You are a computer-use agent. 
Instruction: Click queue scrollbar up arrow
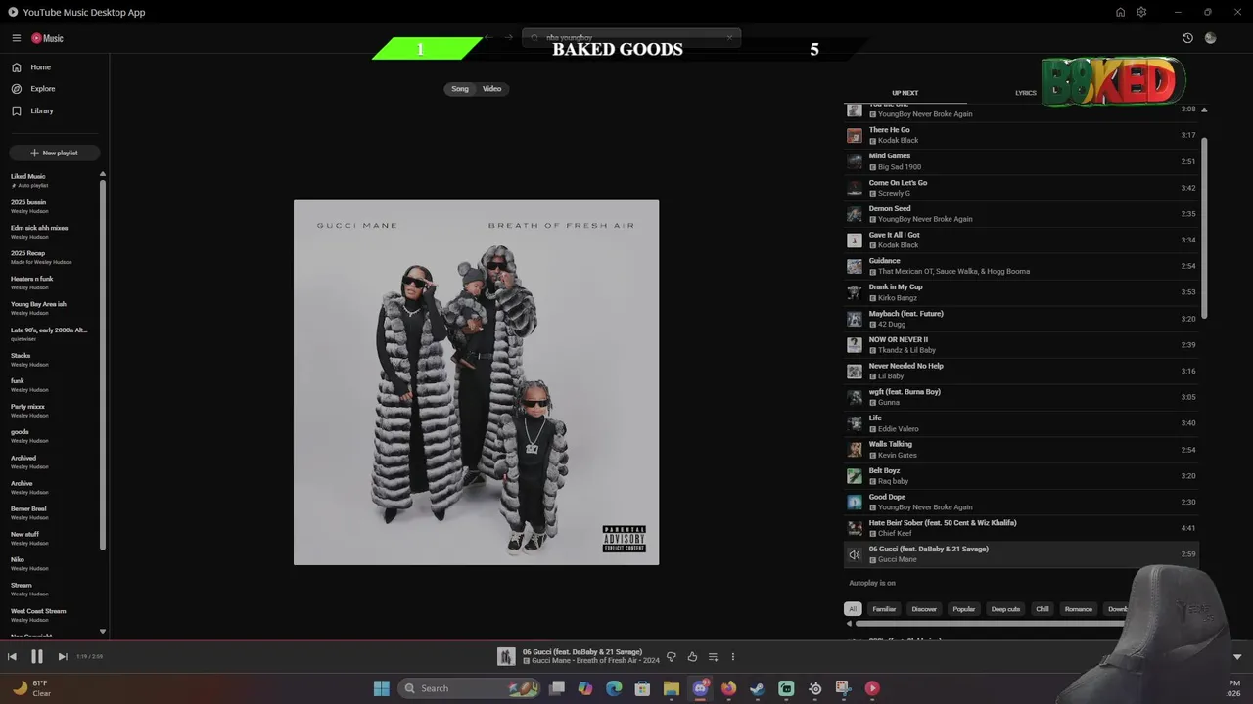1204,110
